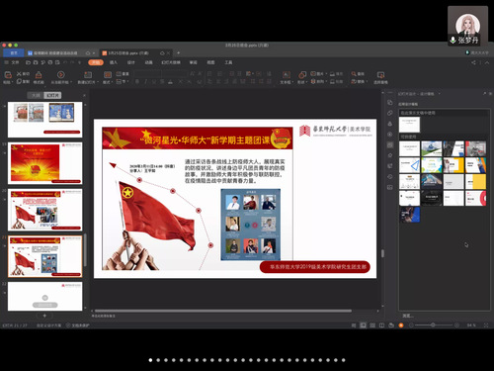Click the Replace icon
The image size is (494, 371).
click(354, 81)
